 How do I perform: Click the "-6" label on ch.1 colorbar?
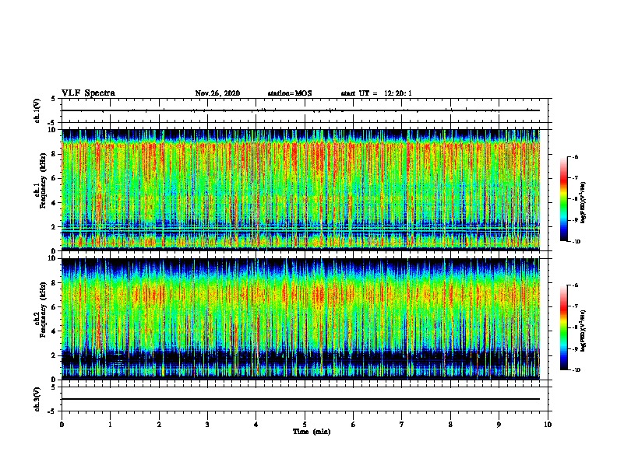(x=576, y=157)
